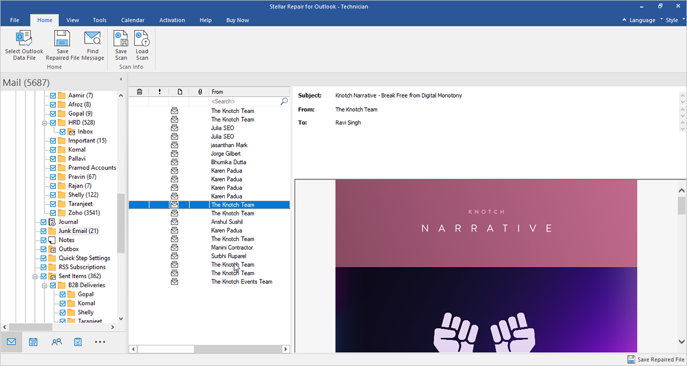Screen dimensions: 687x366
Task: Click envelope icon of Anshul Sushil email
Action: (x=174, y=222)
